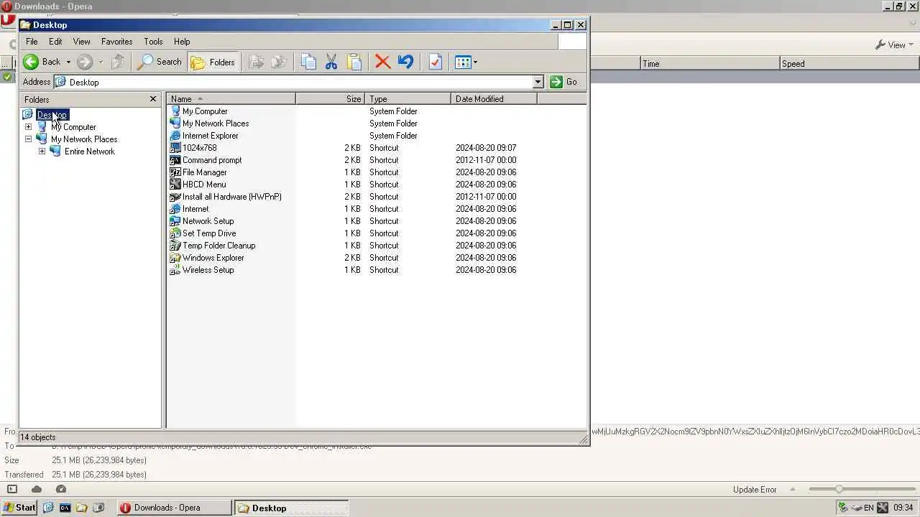Click the Go button
This screenshot has height=517, width=920.
coord(564,82)
